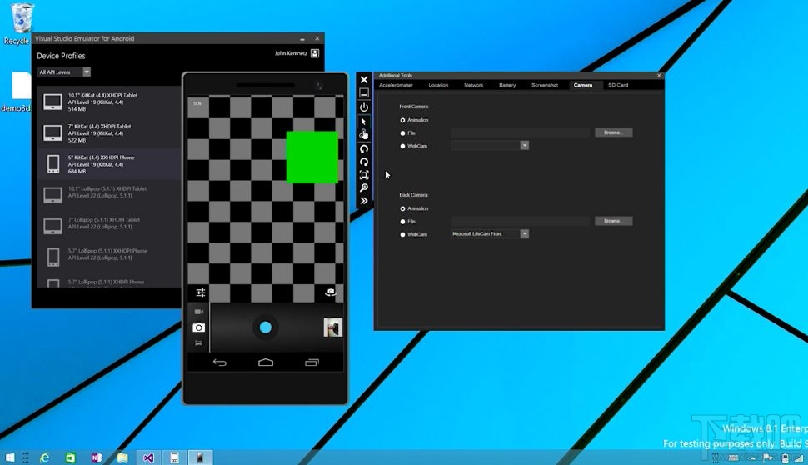
Task: Switch to Screenshot tab
Action: 545,85
